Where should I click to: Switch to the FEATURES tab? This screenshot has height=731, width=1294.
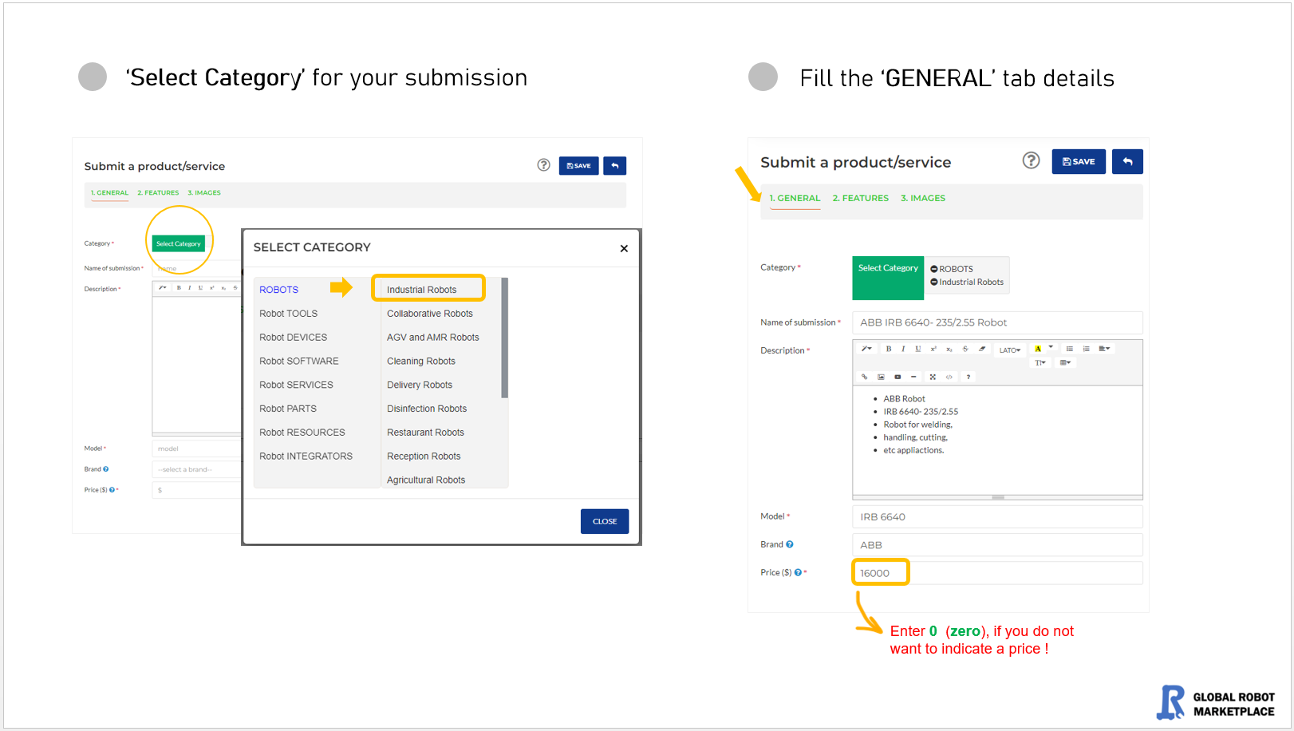(x=860, y=197)
